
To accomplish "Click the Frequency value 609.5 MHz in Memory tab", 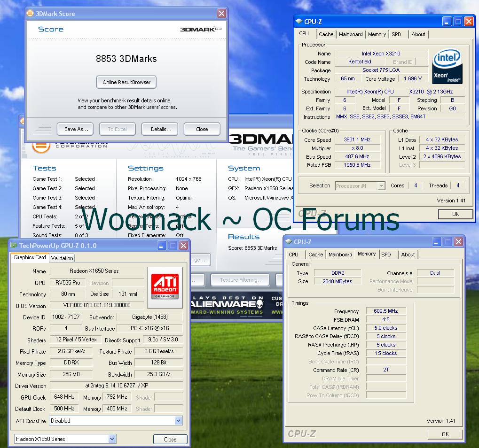I will coord(386,311).
